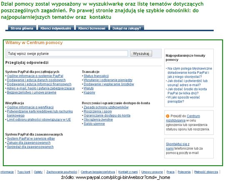Open Zakupy dla zaawansowanych link

[29, 143]
